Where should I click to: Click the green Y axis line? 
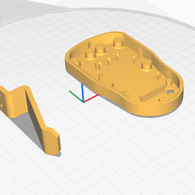[x=76, y=96]
